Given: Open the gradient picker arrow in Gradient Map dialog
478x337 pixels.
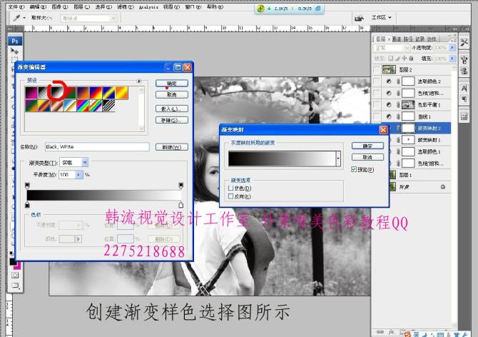Looking at the screenshot, I should point(338,159).
